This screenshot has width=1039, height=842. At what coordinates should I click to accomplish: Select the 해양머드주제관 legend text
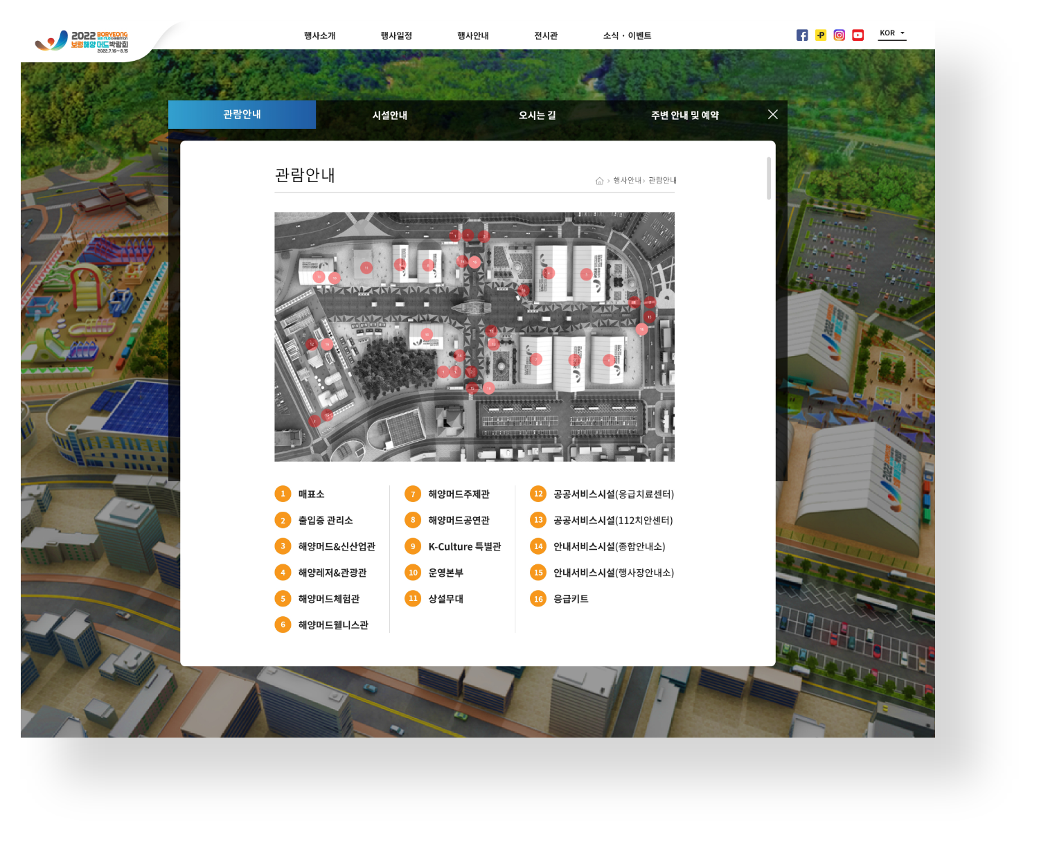click(x=459, y=494)
